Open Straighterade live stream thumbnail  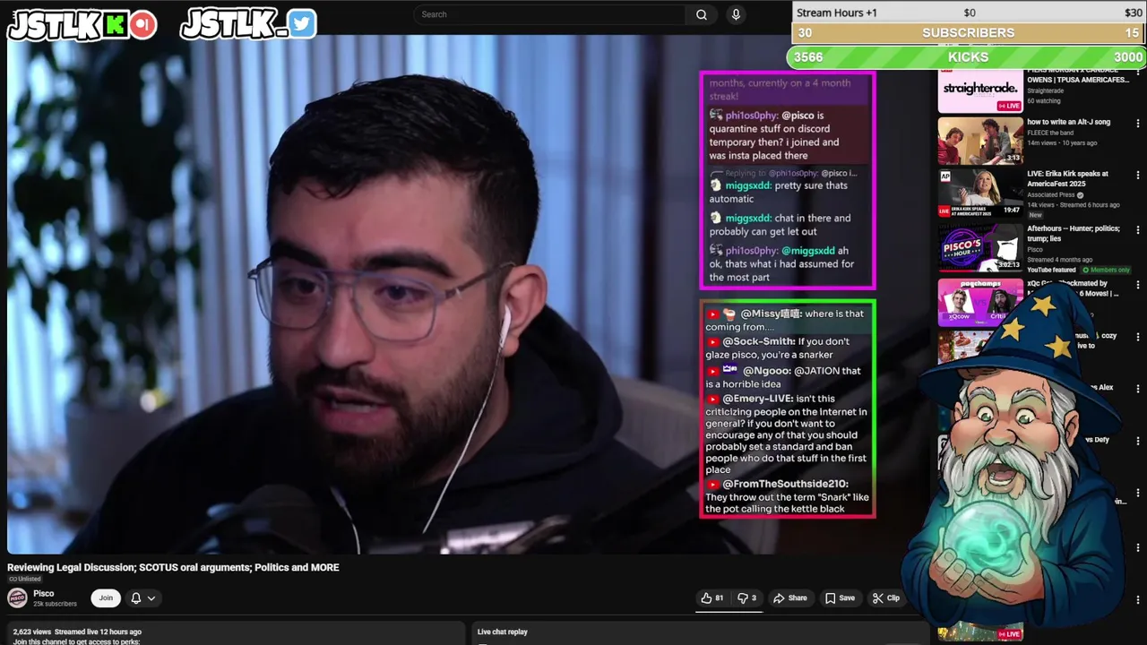coord(980,90)
